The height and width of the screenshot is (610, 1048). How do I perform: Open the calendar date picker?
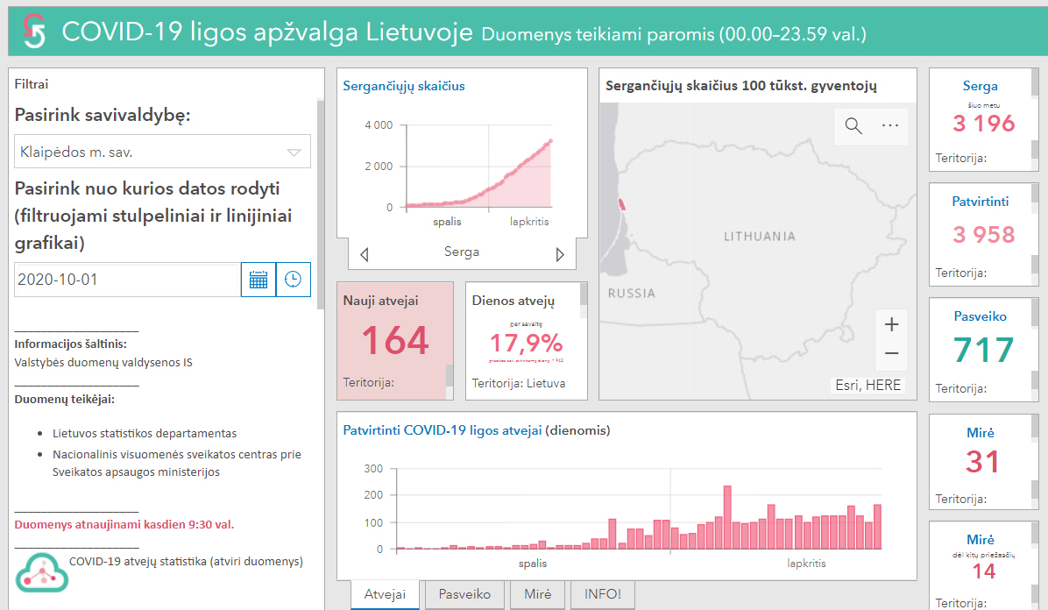258,280
